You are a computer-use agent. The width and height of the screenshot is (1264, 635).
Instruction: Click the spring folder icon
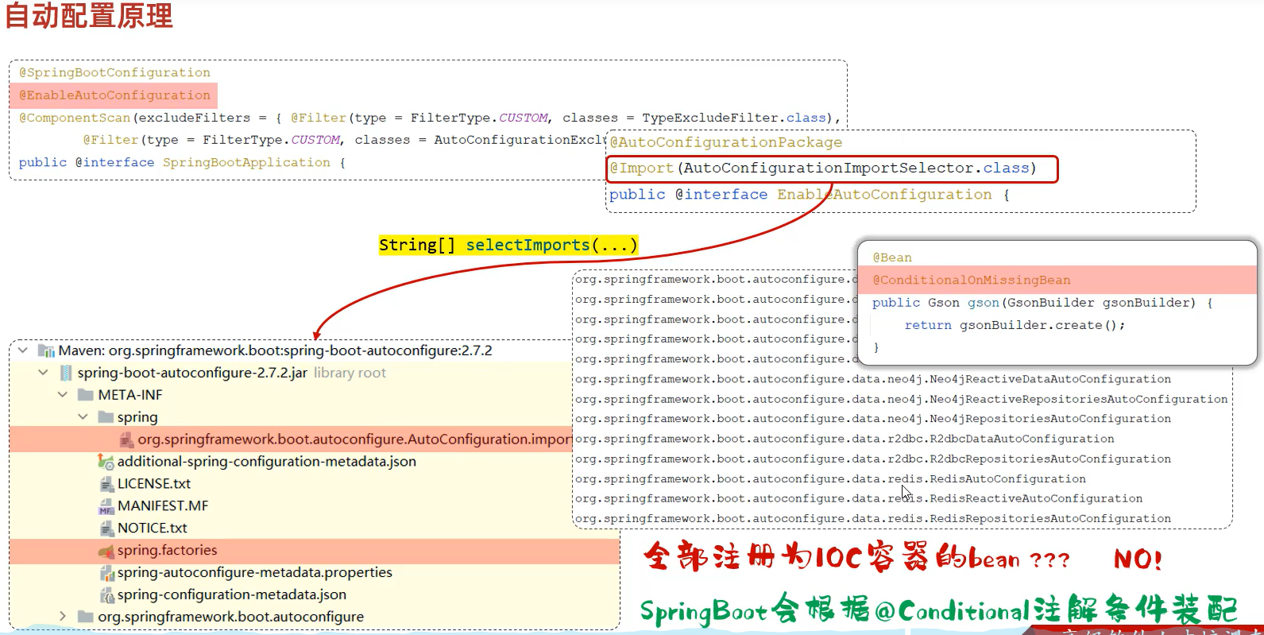[106, 417]
